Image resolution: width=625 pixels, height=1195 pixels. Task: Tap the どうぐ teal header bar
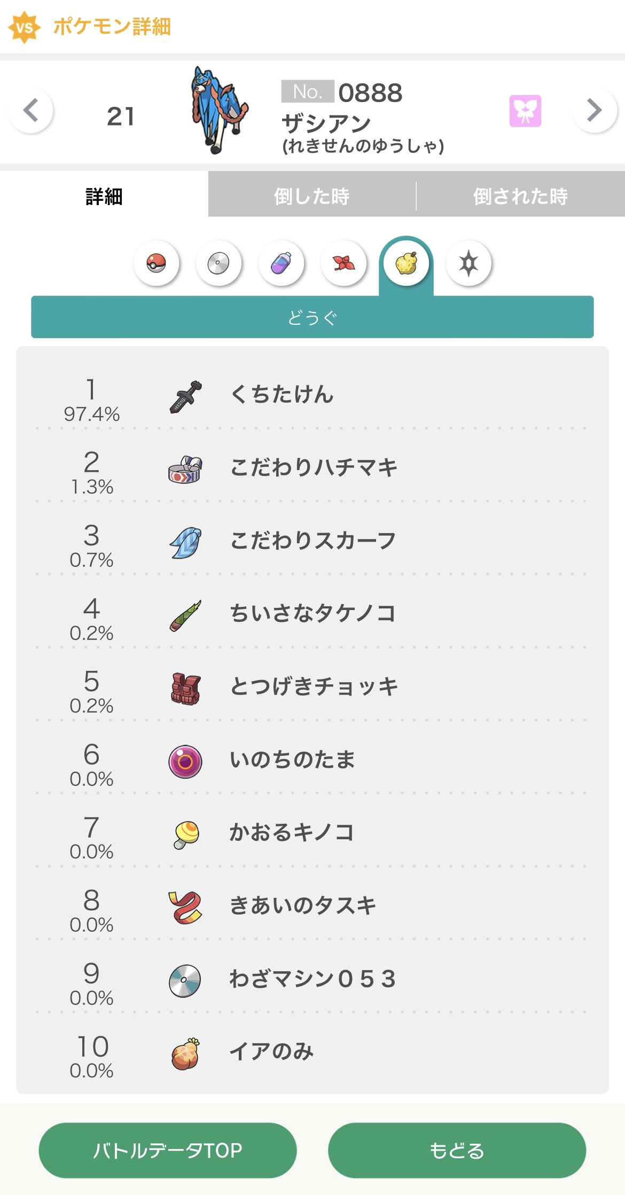click(x=312, y=317)
